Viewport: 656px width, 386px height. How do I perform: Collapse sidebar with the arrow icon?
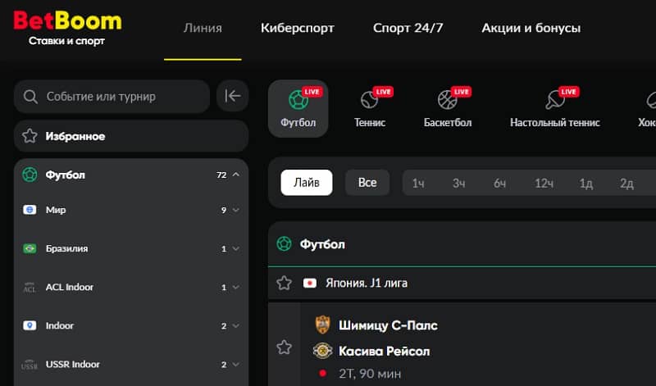coord(232,97)
